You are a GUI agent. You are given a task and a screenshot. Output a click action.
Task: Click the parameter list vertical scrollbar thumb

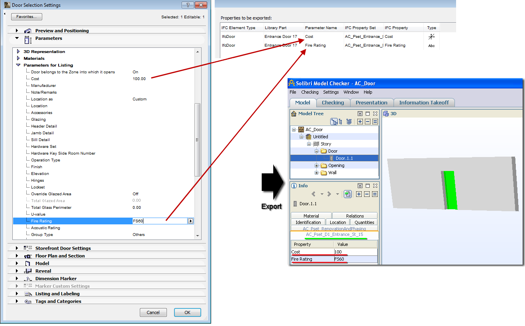(197, 139)
